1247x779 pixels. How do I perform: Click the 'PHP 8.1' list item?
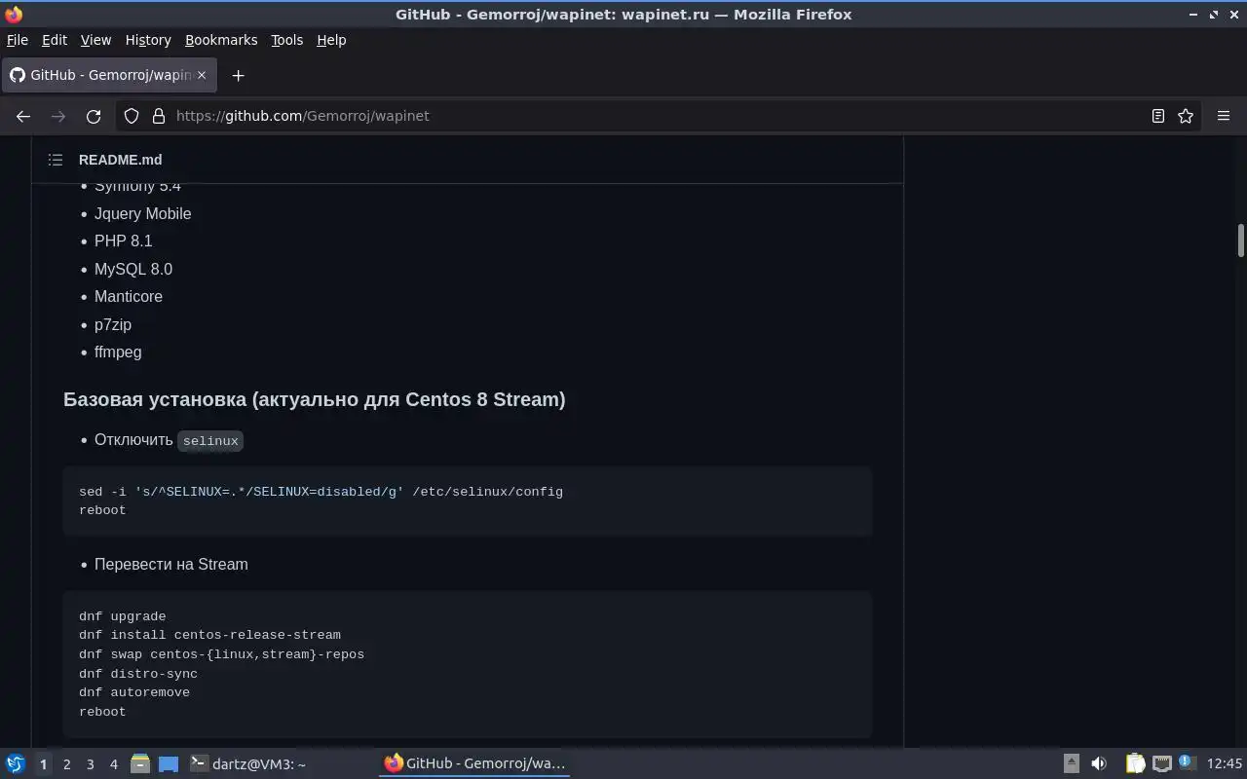124,241
